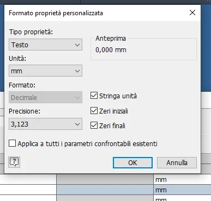Cancel using the Annulla button

pyautogui.click(x=177, y=162)
